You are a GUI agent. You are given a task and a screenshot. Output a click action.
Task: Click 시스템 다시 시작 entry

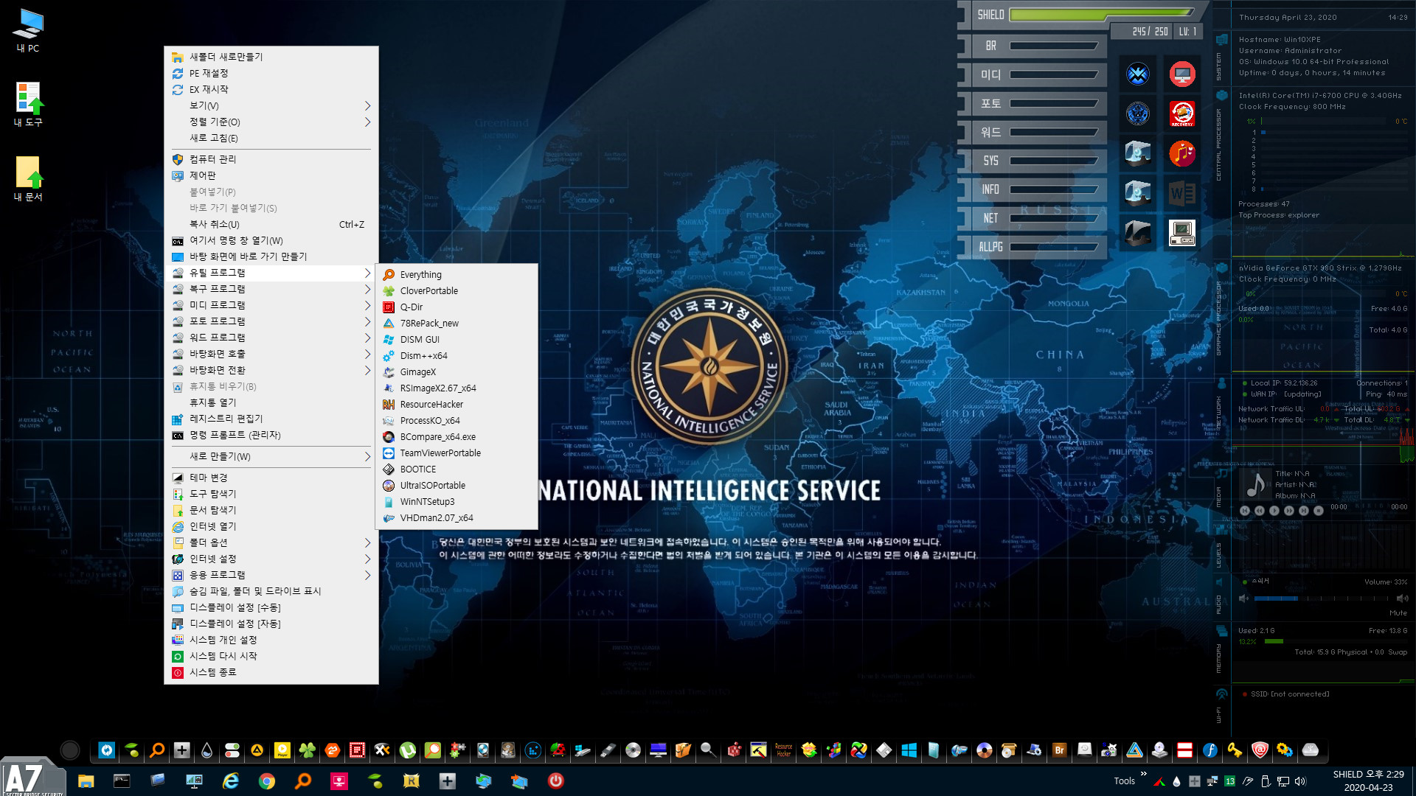point(271,655)
